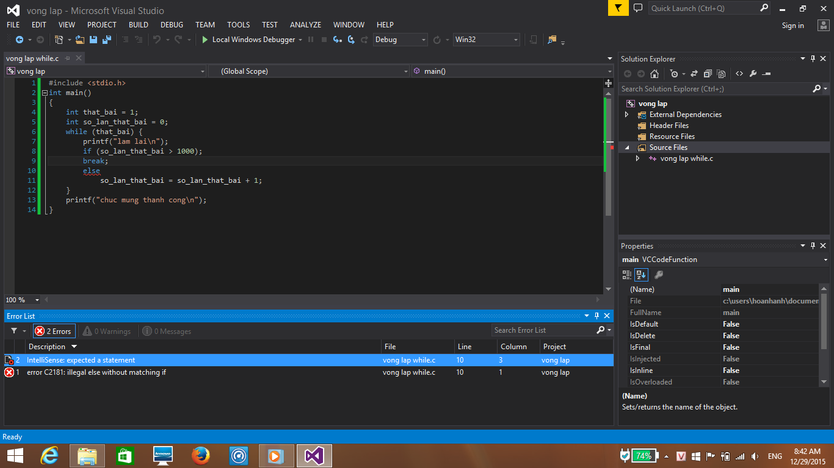Open the Win32 platform dropdown
The height and width of the screenshot is (468, 834).
[x=486, y=40]
